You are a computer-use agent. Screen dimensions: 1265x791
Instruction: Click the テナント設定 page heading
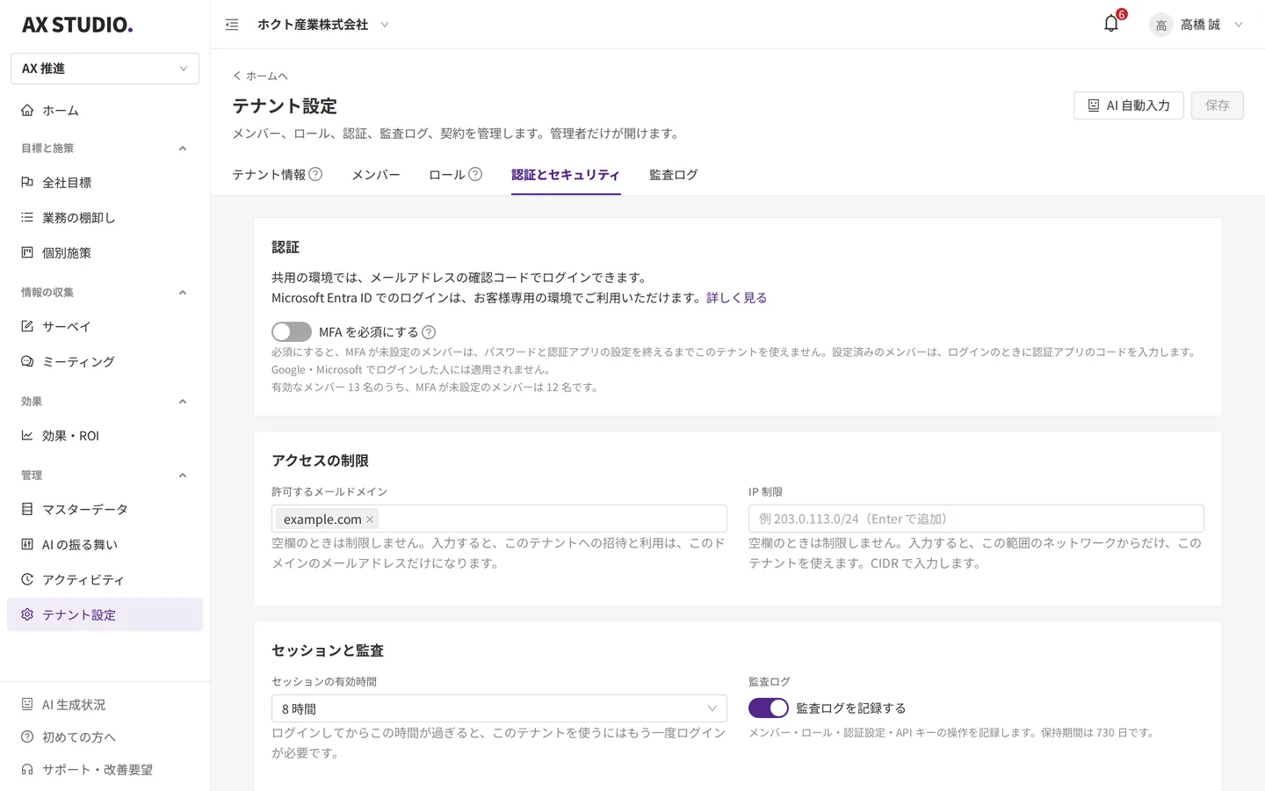click(285, 106)
